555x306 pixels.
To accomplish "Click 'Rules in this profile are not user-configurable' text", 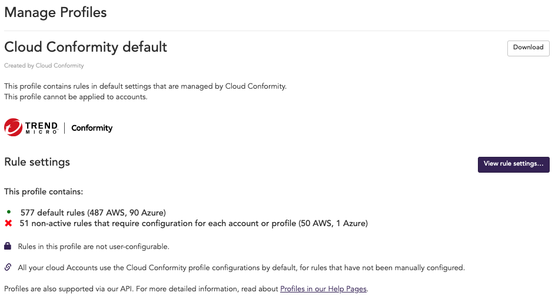I will tap(94, 246).
